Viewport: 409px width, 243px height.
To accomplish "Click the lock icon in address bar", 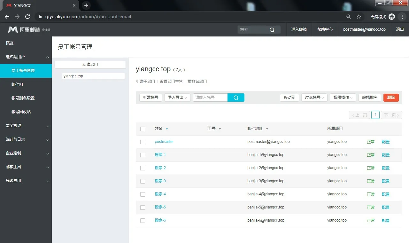I will point(40,17).
